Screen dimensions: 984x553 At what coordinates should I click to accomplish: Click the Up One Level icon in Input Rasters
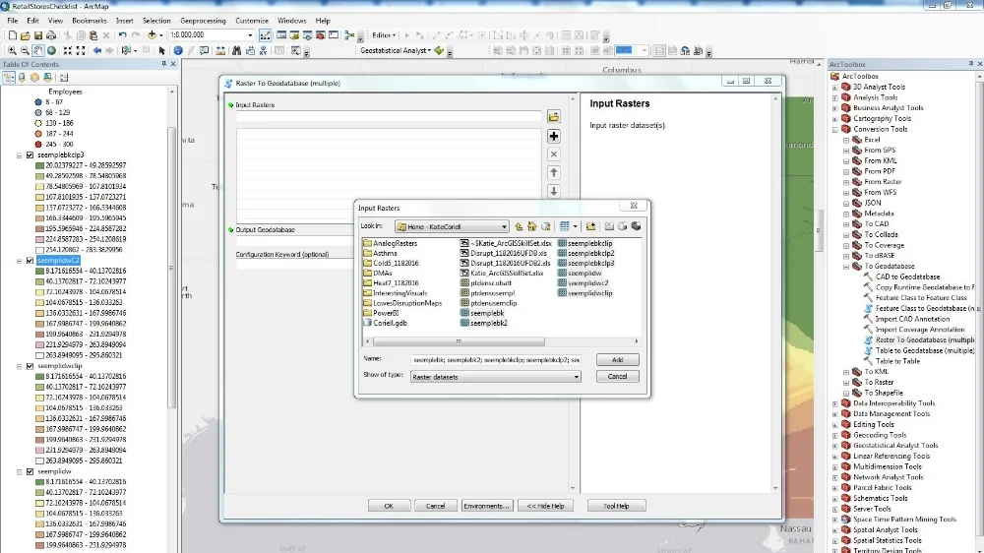click(x=519, y=226)
